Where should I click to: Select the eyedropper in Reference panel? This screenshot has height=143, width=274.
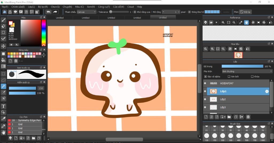coord(241,22)
